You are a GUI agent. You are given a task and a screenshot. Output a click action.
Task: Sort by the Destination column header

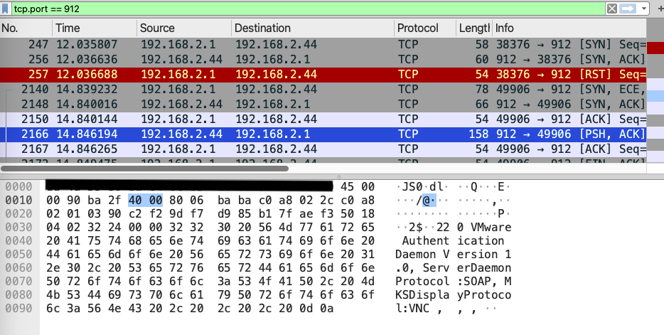tap(313, 28)
